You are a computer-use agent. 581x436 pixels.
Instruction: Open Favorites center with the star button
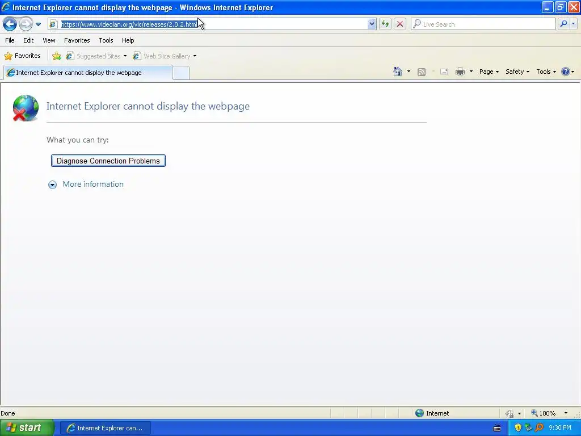tap(22, 56)
